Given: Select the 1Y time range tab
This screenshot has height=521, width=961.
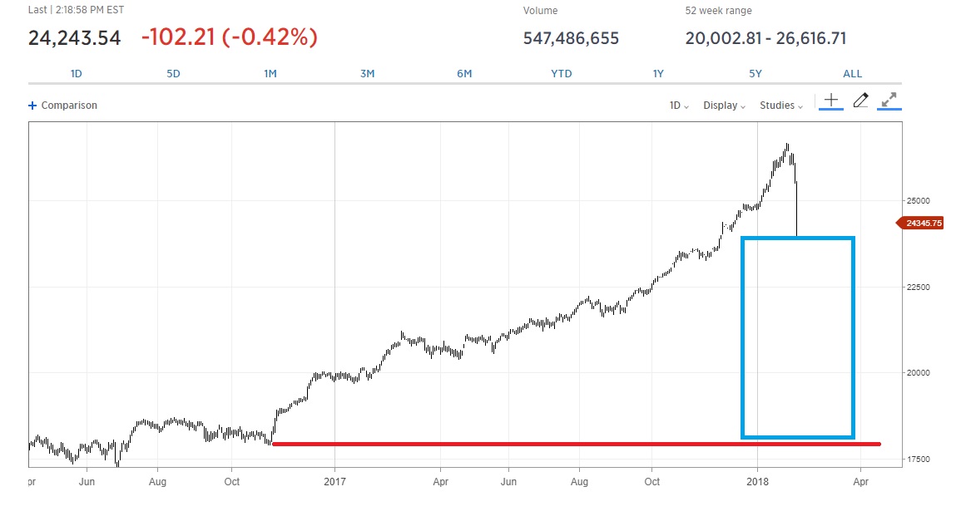Looking at the screenshot, I should pos(658,73).
